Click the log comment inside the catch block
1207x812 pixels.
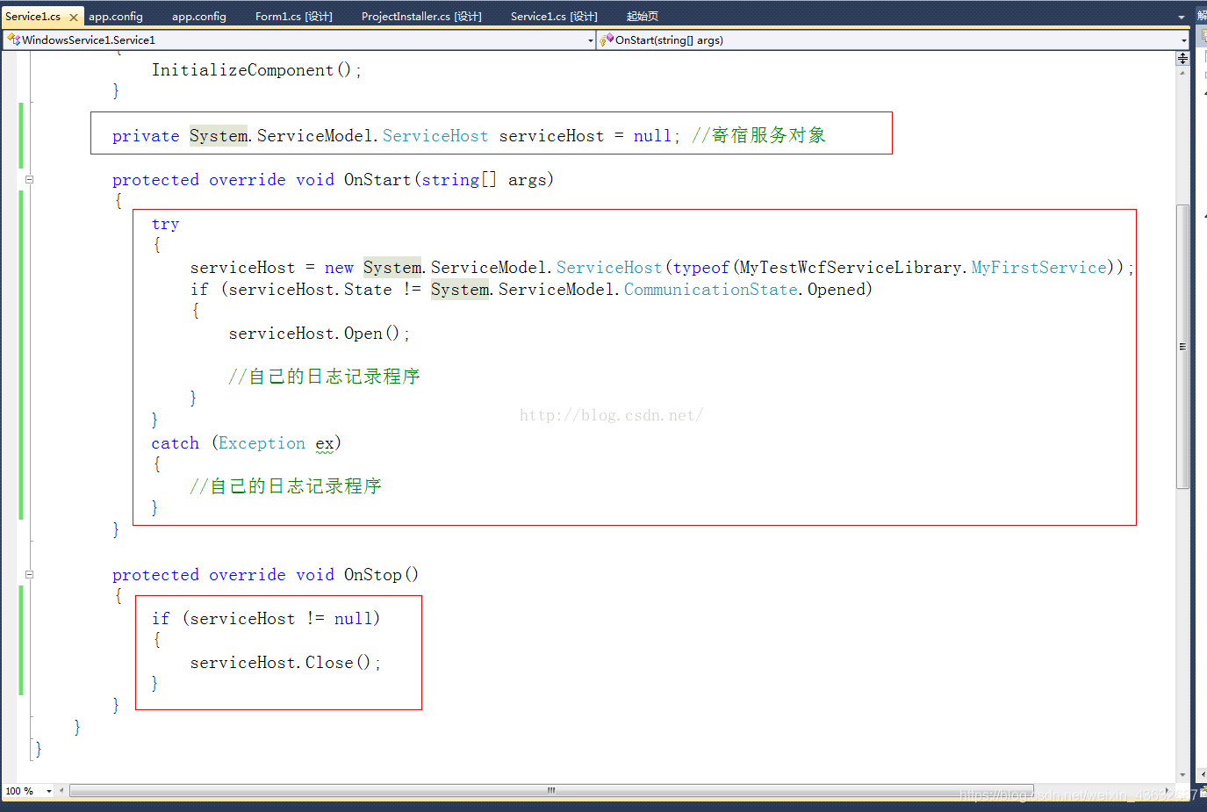[286, 486]
